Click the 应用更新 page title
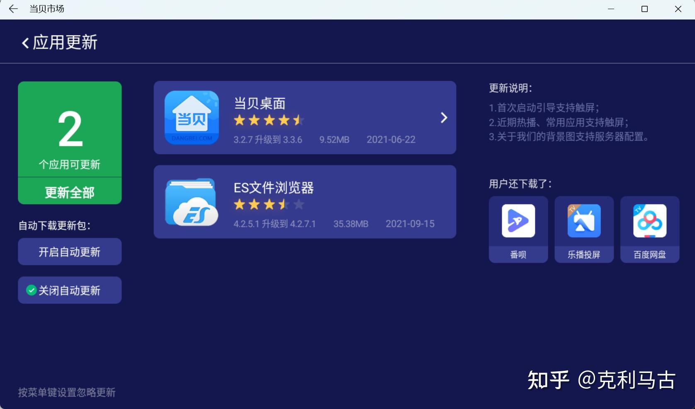 point(65,42)
